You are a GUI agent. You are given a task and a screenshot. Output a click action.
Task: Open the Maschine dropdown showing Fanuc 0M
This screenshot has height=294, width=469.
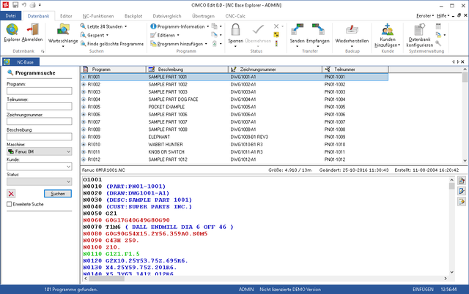tap(39, 151)
